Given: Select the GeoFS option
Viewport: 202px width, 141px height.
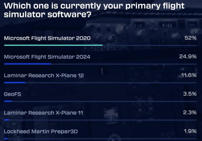Looking at the screenshot, I should pos(12,94).
